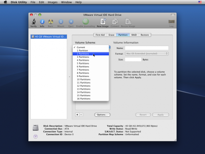
Task: Click the hard drive icon beside Disk Description
Action: click(x=35, y=127)
